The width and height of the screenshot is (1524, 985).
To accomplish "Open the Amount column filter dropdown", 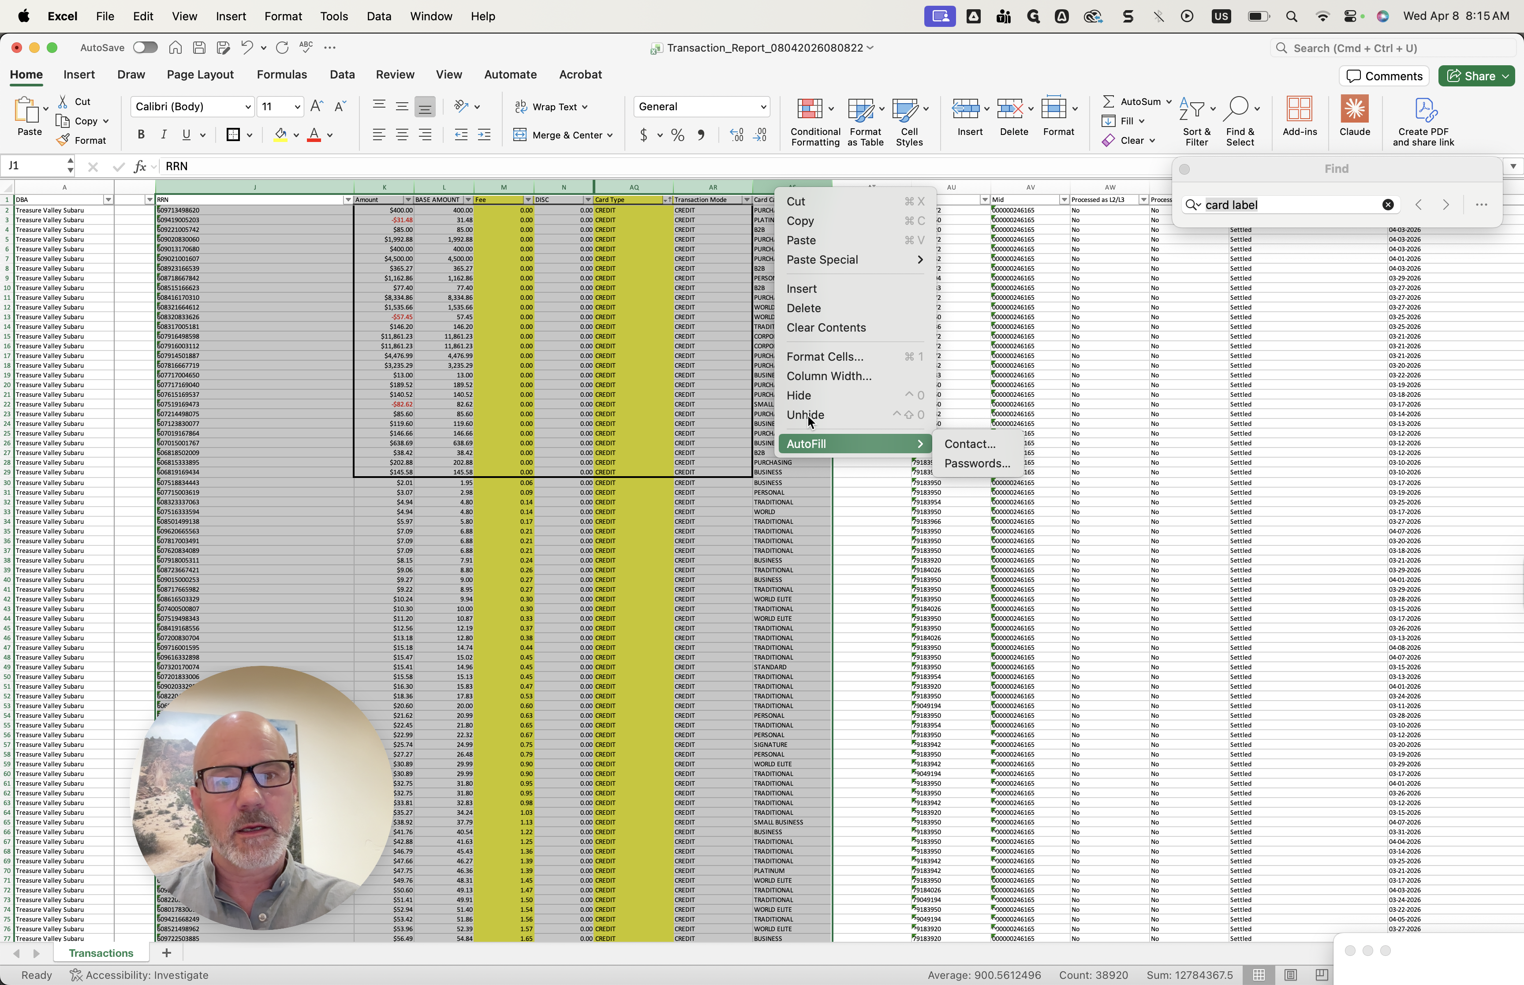I will 408,200.
